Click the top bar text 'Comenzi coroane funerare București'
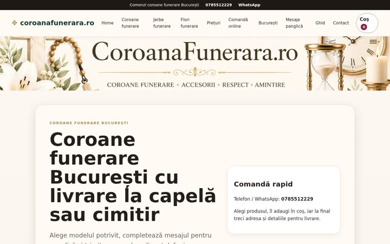The image size is (390, 244). coord(164,5)
